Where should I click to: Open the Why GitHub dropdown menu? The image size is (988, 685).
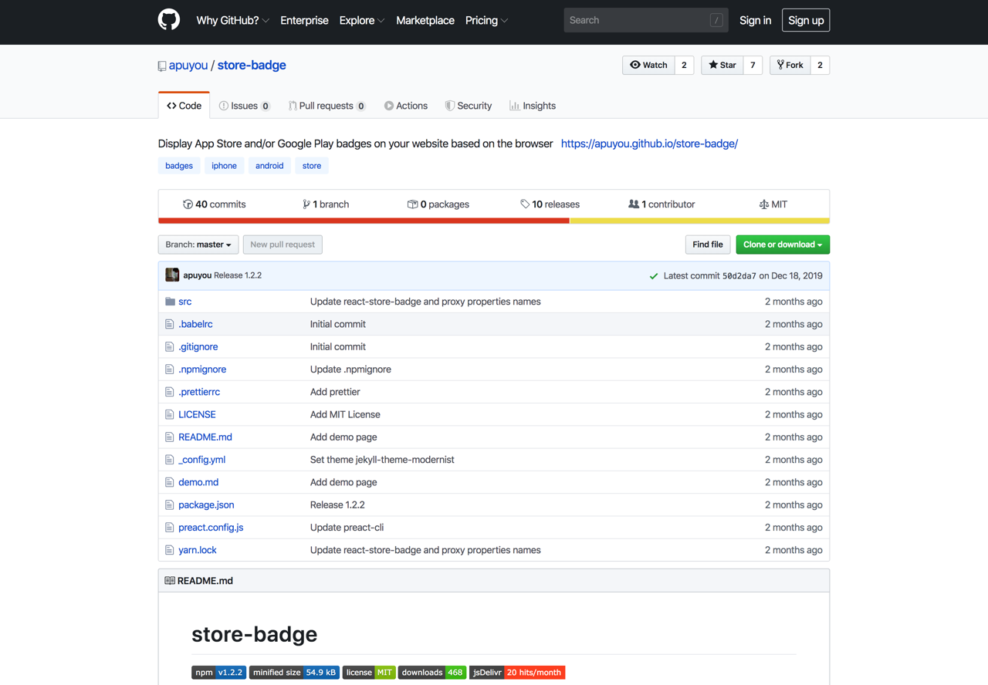point(232,20)
